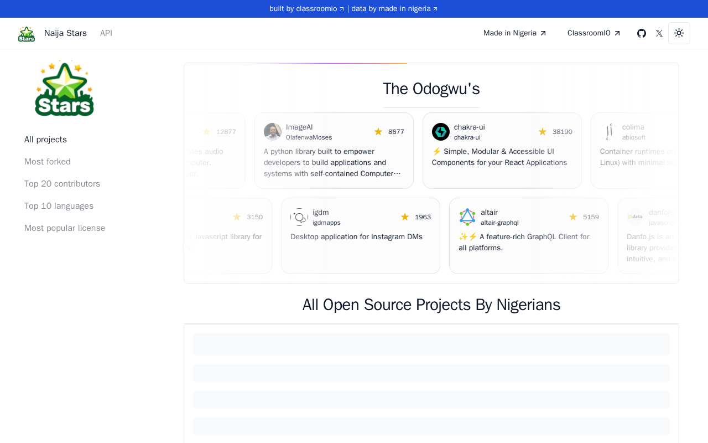Click the star icon beside 1963
This screenshot has height=443, width=708.
[405, 217]
